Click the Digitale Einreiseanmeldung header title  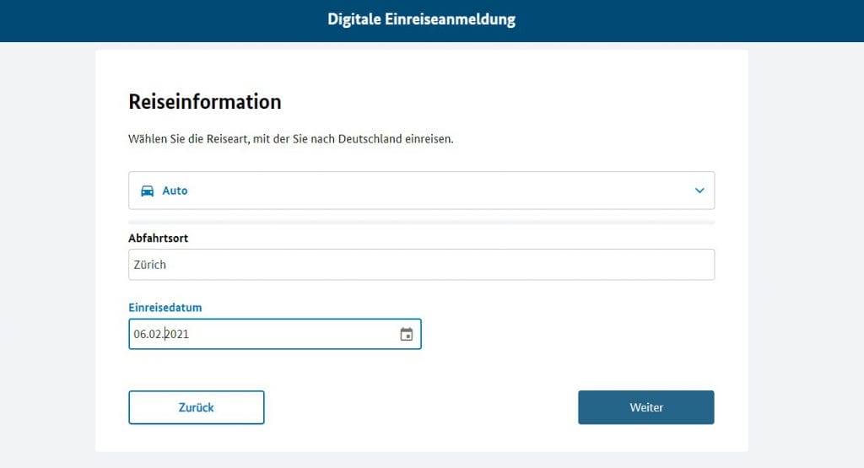click(422, 19)
